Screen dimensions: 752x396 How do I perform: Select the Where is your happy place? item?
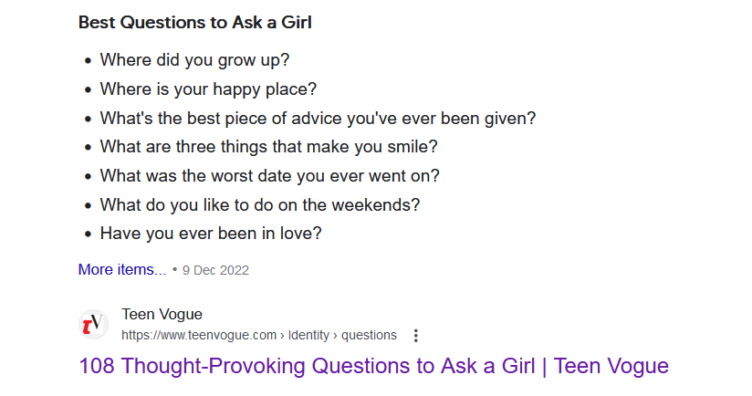(208, 89)
